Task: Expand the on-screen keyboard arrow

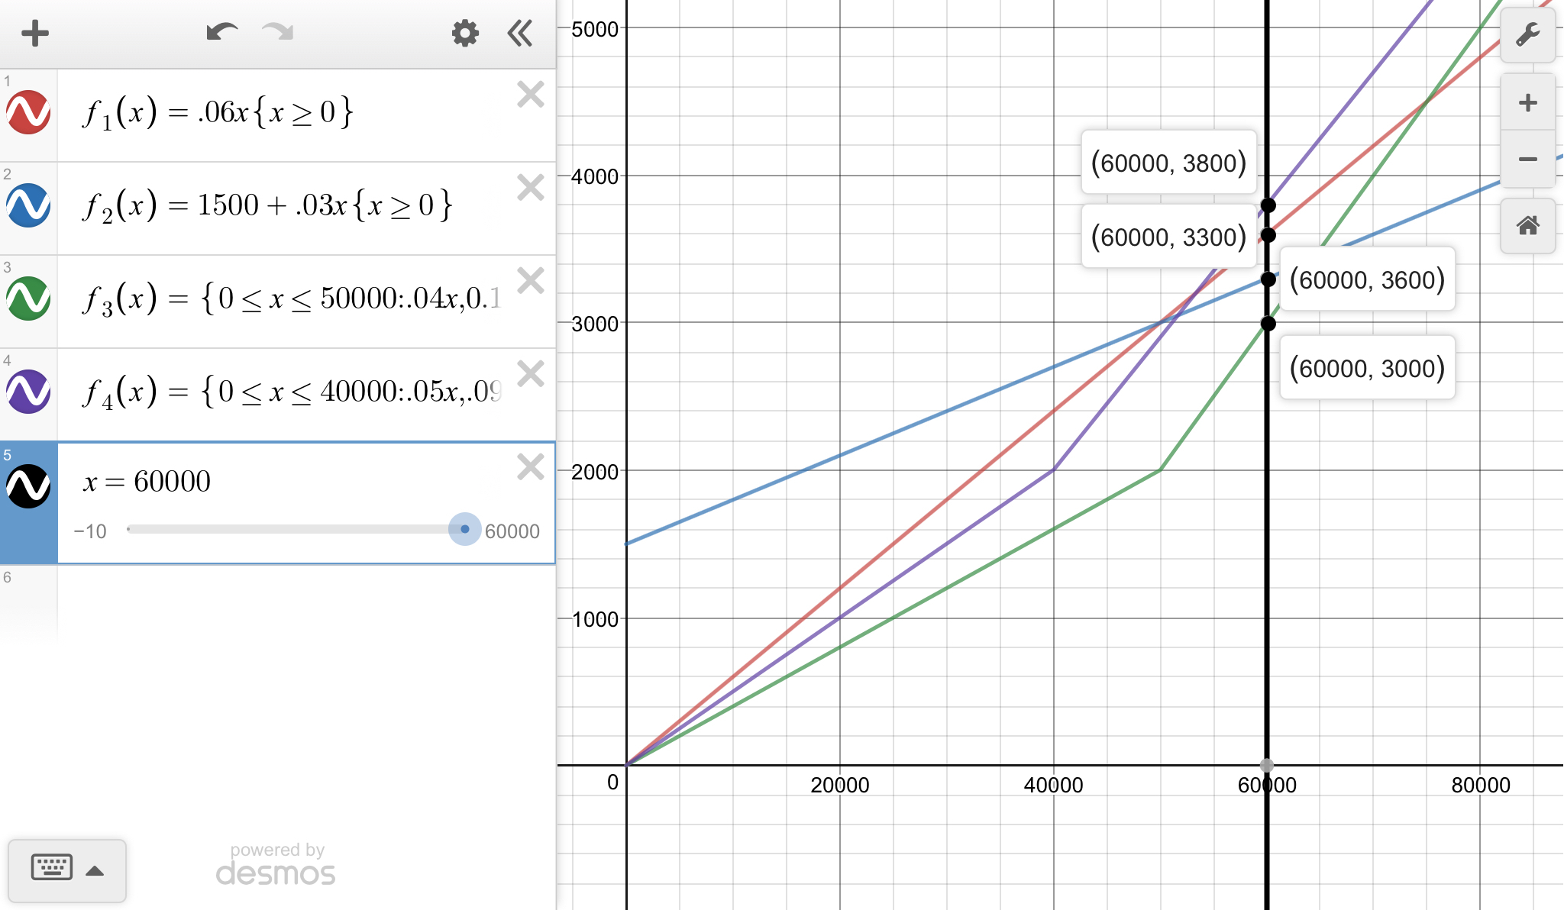Action: [95, 871]
